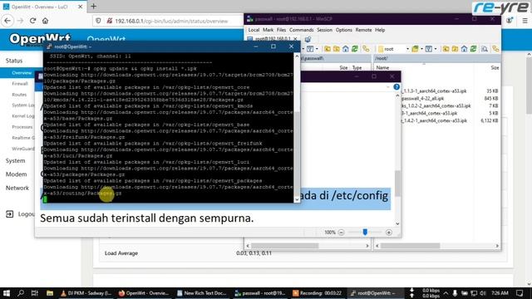Click WordPad zoom in plus button
Image resolution: width=532 pixels, height=299 pixels.
(x=389, y=233)
